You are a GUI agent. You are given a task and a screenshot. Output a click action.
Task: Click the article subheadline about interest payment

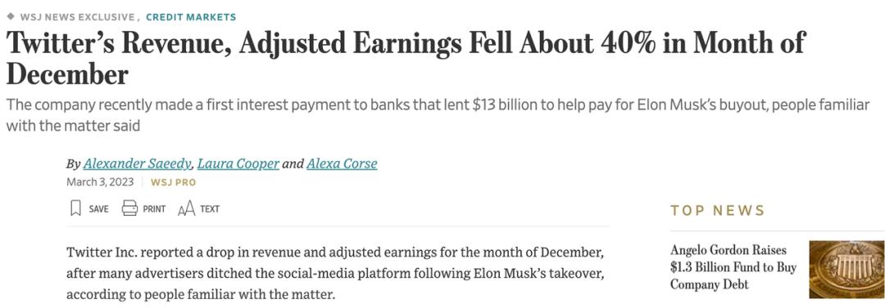[438, 115]
